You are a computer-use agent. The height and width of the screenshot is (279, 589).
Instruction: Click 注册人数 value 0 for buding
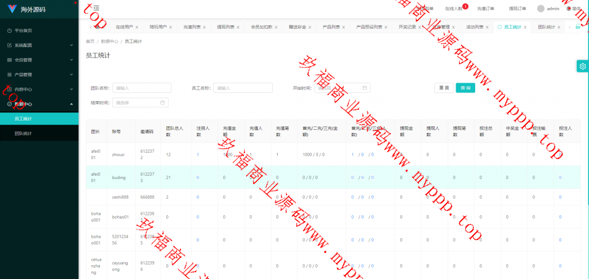(198, 177)
